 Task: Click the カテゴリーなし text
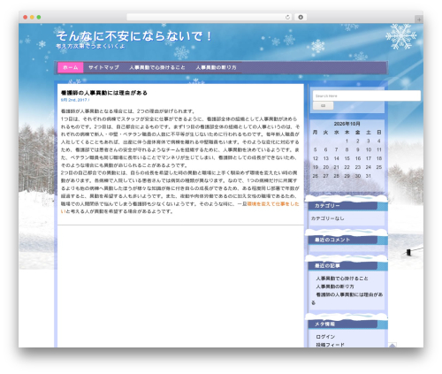[x=327, y=218]
